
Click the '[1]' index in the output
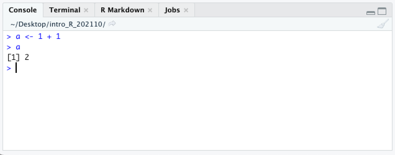tap(13, 57)
